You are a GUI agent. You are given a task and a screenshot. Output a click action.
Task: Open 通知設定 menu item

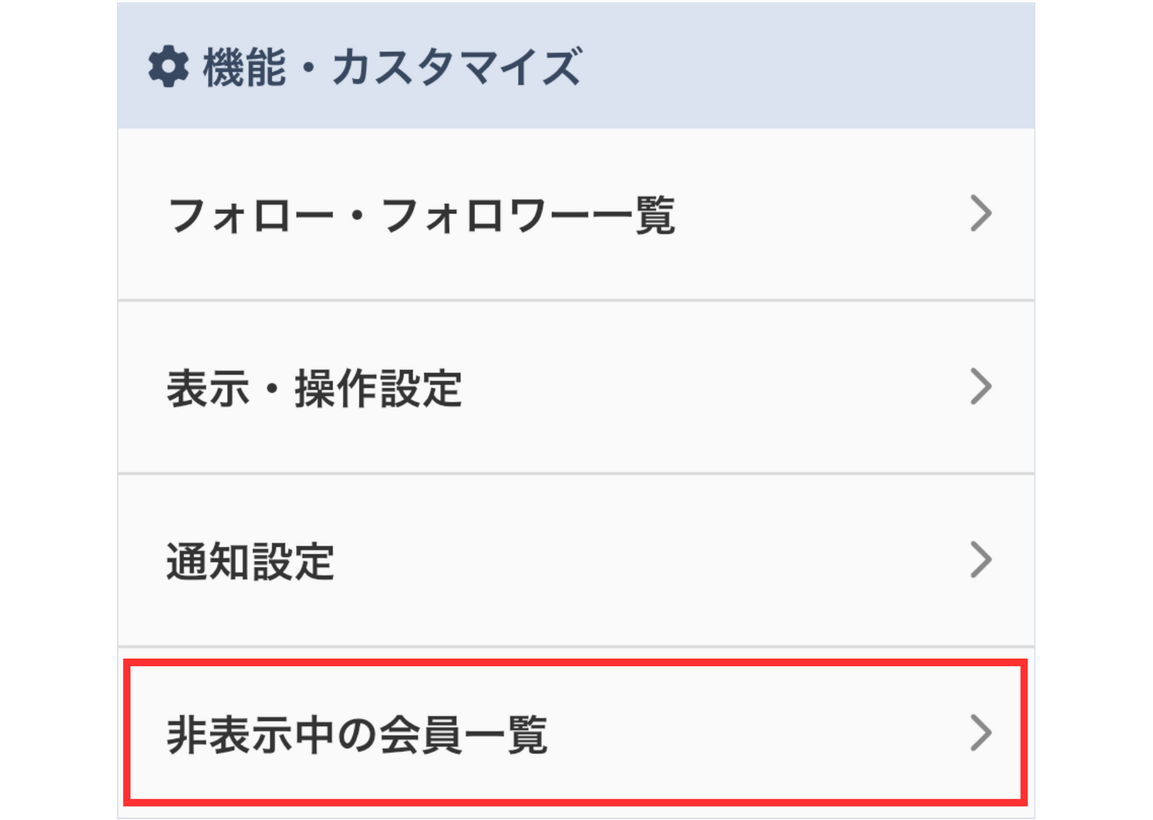[x=575, y=560]
